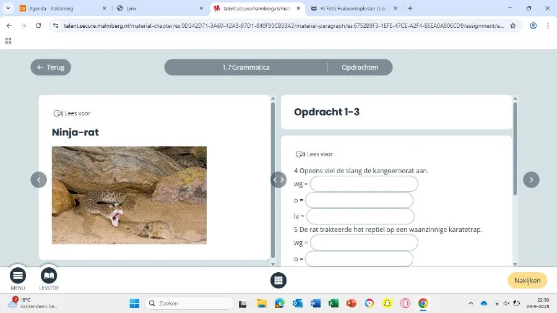This screenshot has height=313, width=557.
Task: Open the Windows Start menu
Action: 134,304
